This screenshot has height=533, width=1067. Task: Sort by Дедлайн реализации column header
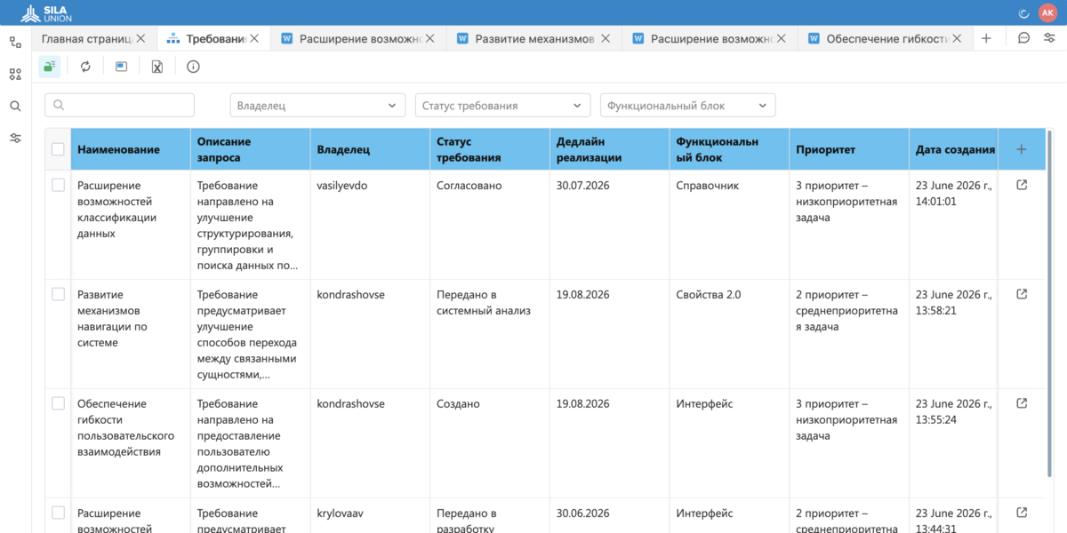(609, 149)
